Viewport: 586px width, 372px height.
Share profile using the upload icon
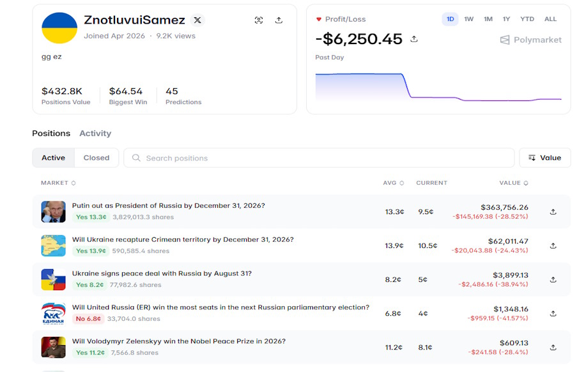tap(279, 20)
